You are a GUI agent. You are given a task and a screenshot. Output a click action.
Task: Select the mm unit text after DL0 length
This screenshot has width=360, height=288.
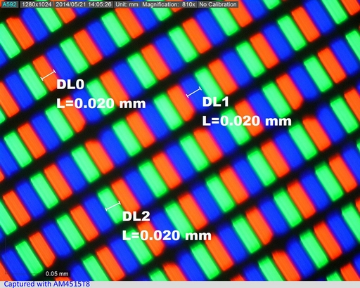tap(133, 104)
